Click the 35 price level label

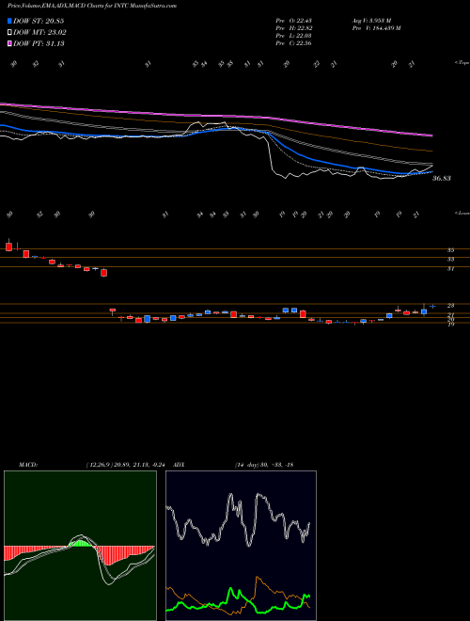[x=450, y=250]
